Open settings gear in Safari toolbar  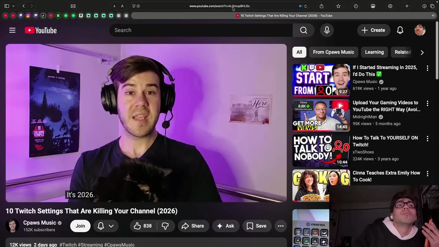(390, 6)
